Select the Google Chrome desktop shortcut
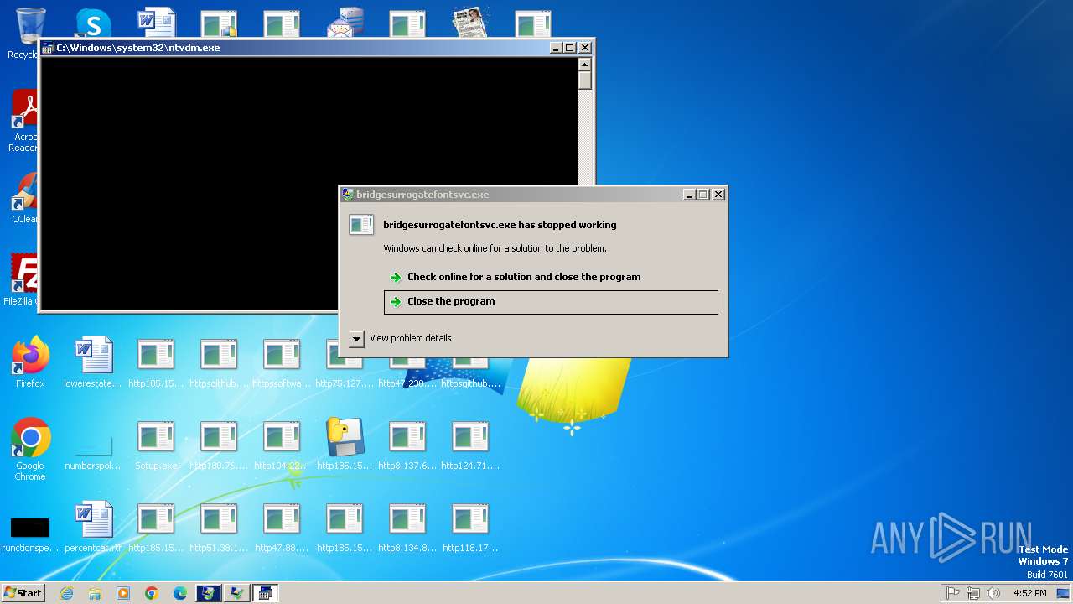Viewport: 1073px width, 604px height. pyautogui.click(x=30, y=450)
